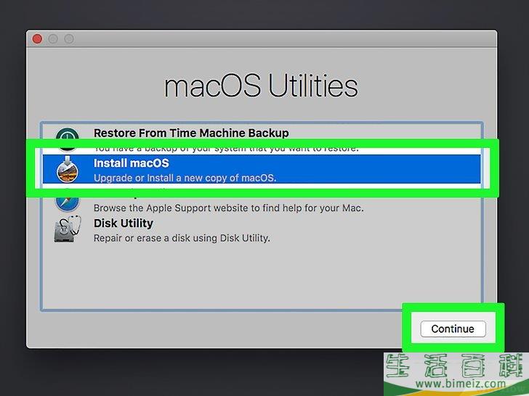The width and height of the screenshot is (529, 396).
Task: Select the Install macOS icon
Action: coord(67,169)
